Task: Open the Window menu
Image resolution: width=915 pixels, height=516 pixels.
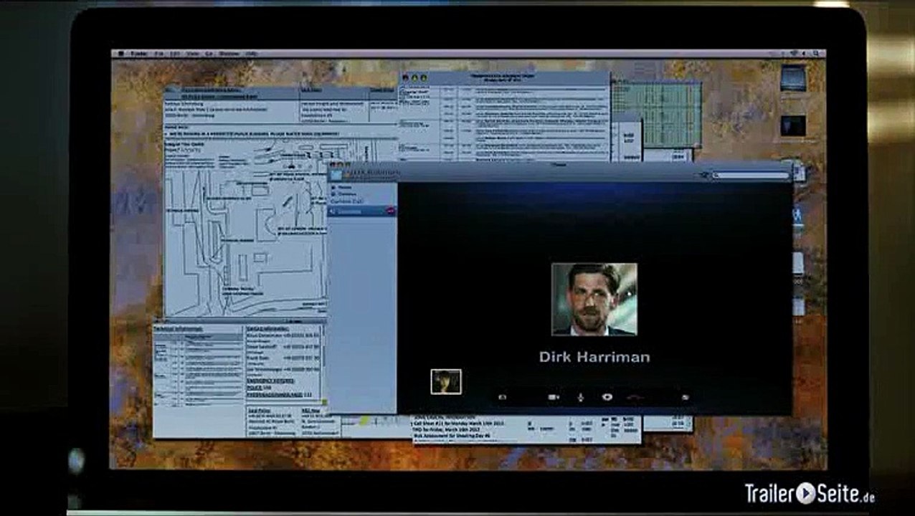Action: pyautogui.click(x=229, y=54)
